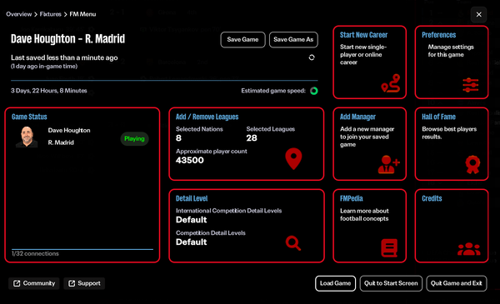Click the green estimated game speed indicator
The image size is (500, 304).
click(314, 91)
